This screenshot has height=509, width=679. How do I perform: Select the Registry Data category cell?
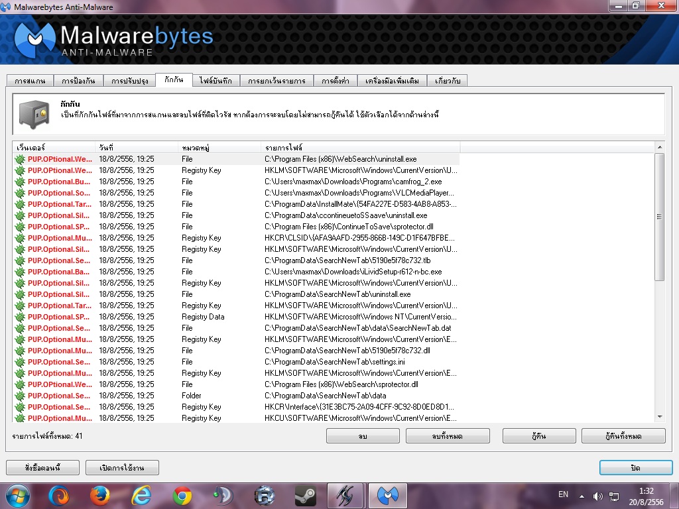[x=203, y=317]
